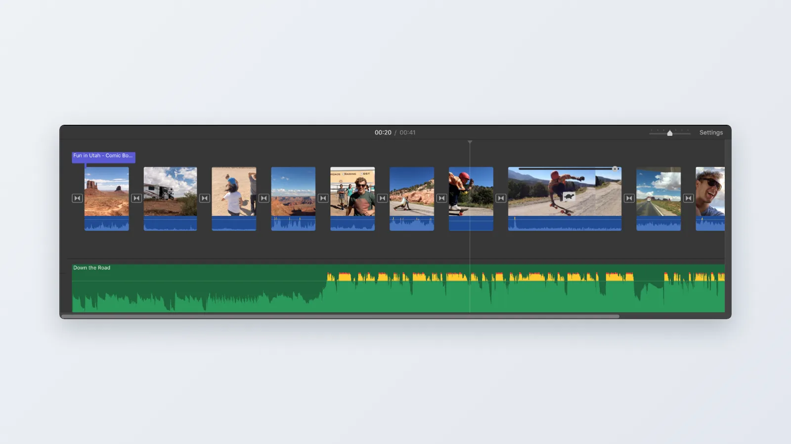
Task: Click the 00:41 total duration text
Action: pyautogui.click(x=407, y=133)
